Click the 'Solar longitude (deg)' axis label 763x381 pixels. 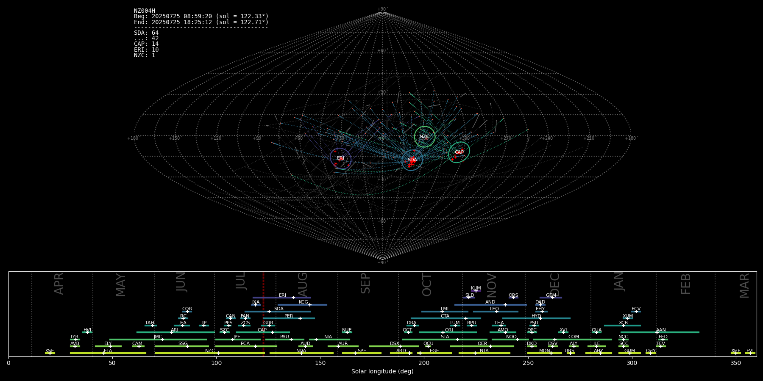(x=382, y=371)
